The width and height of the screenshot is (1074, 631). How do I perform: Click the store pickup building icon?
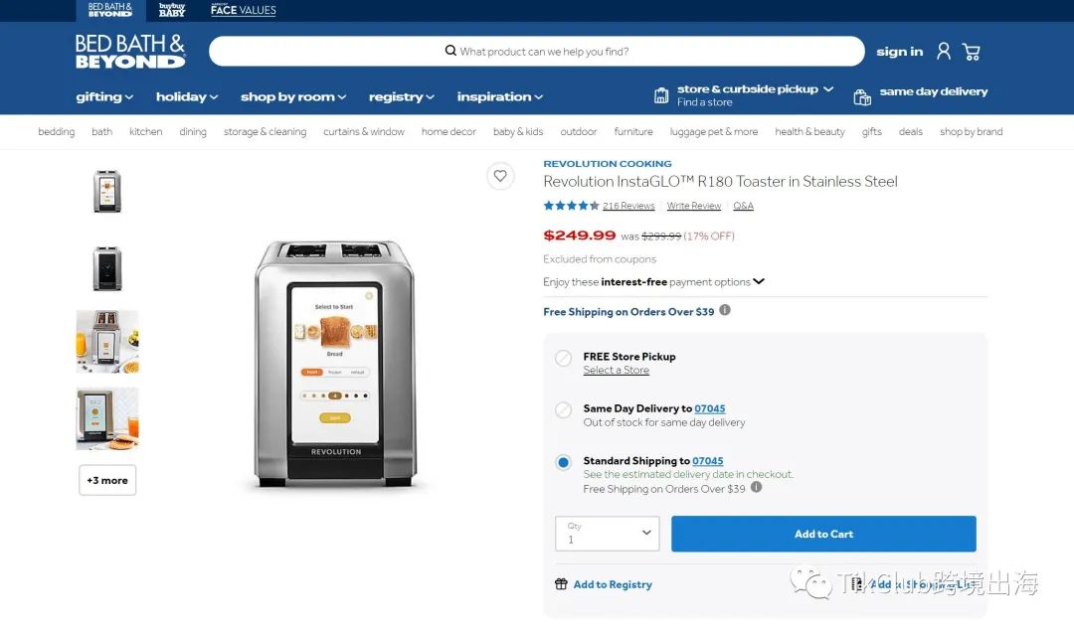661,95
